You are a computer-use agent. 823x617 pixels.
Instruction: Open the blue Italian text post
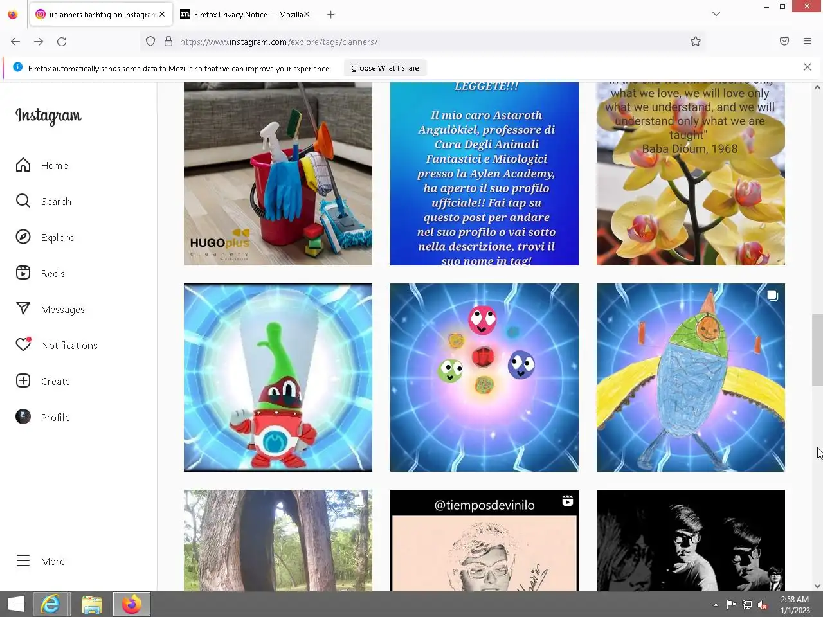pos(484,174)
